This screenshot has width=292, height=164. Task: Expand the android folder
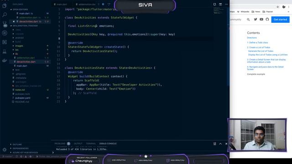tap(19, 38)
